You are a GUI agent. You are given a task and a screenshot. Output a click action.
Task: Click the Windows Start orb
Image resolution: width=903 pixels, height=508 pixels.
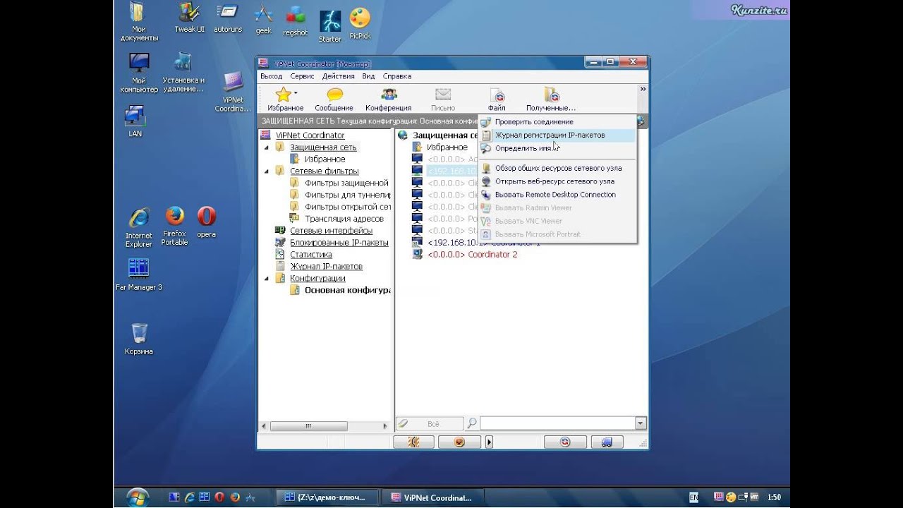(x=138, y=497)
